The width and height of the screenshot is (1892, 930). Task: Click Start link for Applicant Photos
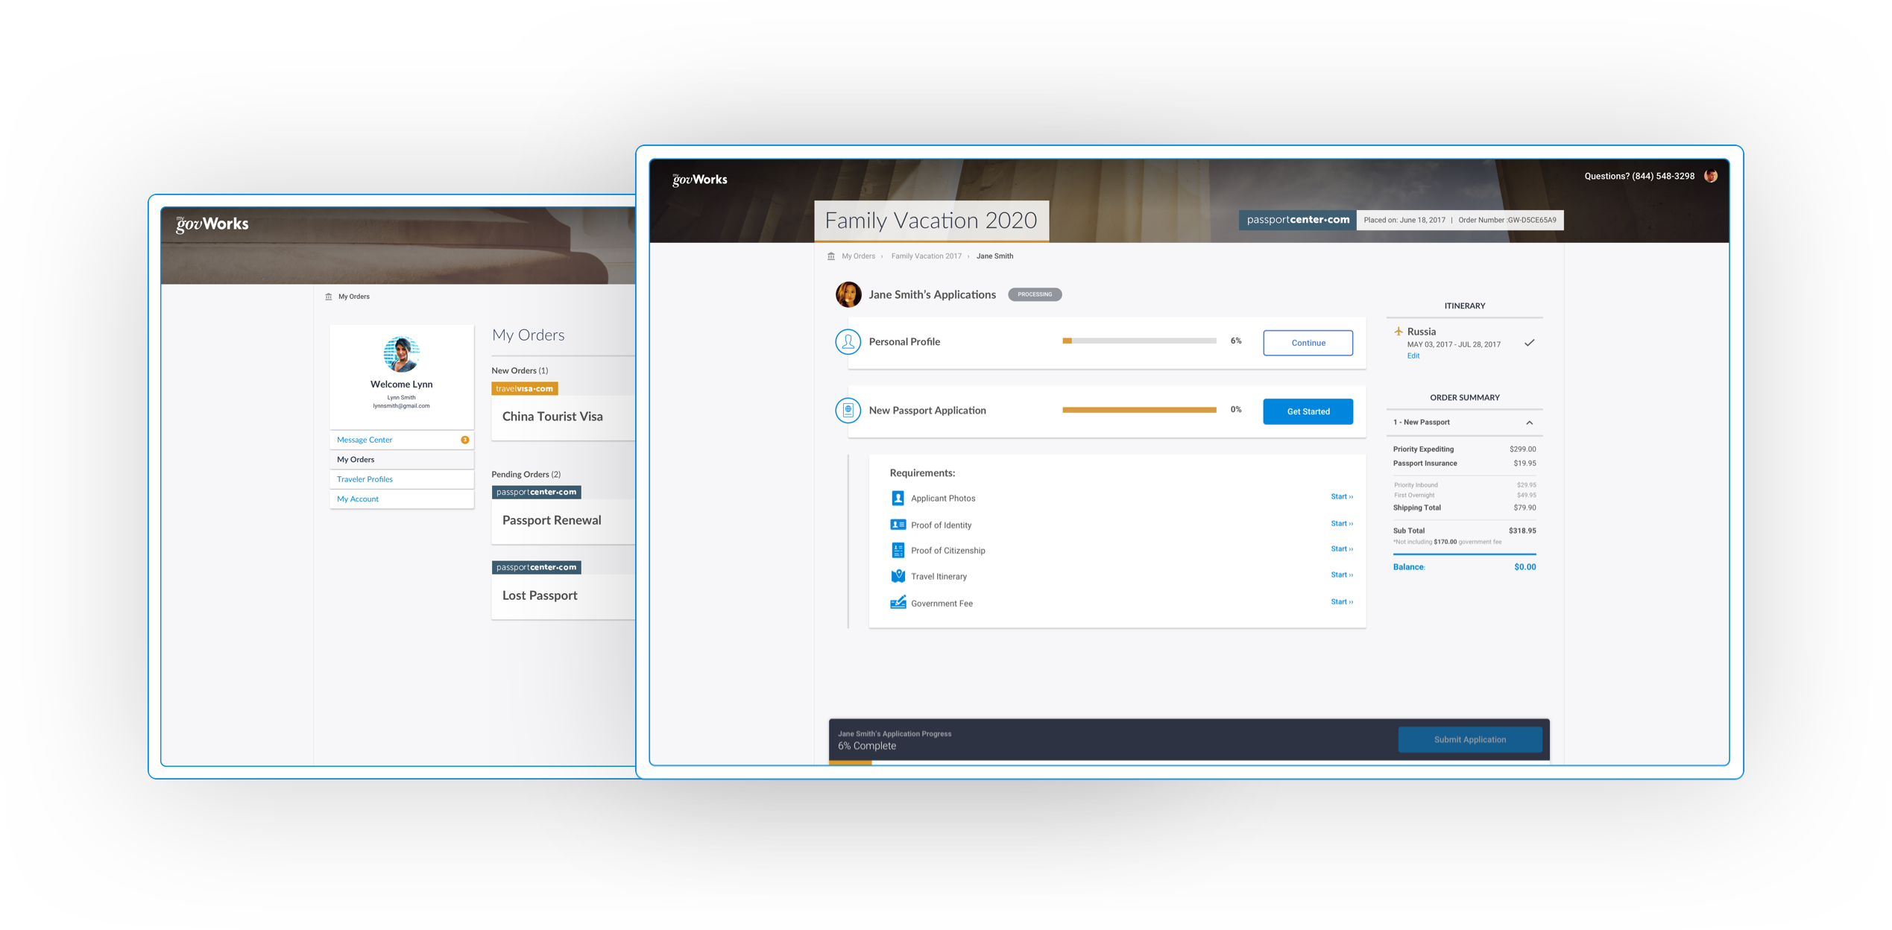tap(1341, 497)
